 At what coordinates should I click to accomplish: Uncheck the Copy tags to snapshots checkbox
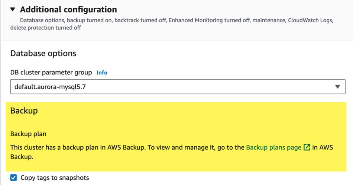coord(13,178)
